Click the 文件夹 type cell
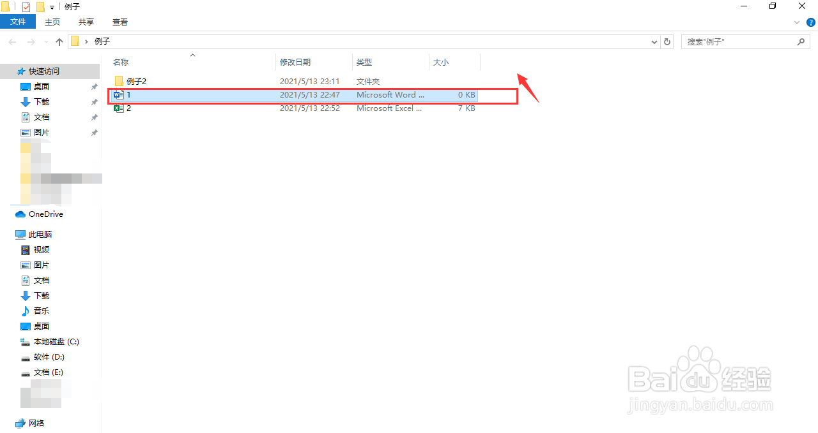The height and width of the screenshot is (433, 818). pyautogui.click(x=368, y=81)
